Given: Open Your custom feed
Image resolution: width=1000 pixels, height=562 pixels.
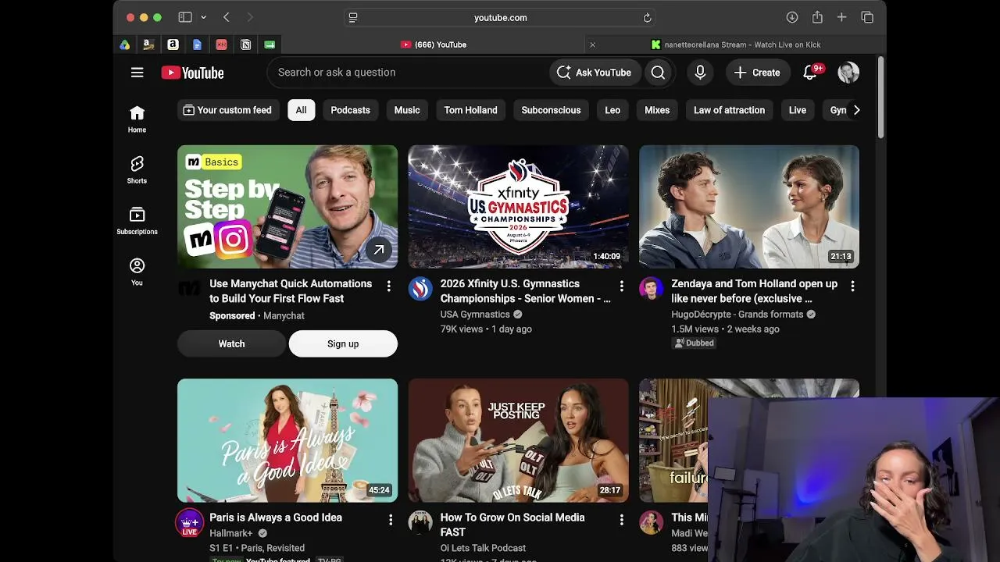Looking at the screenshot, I should (227, 110).
